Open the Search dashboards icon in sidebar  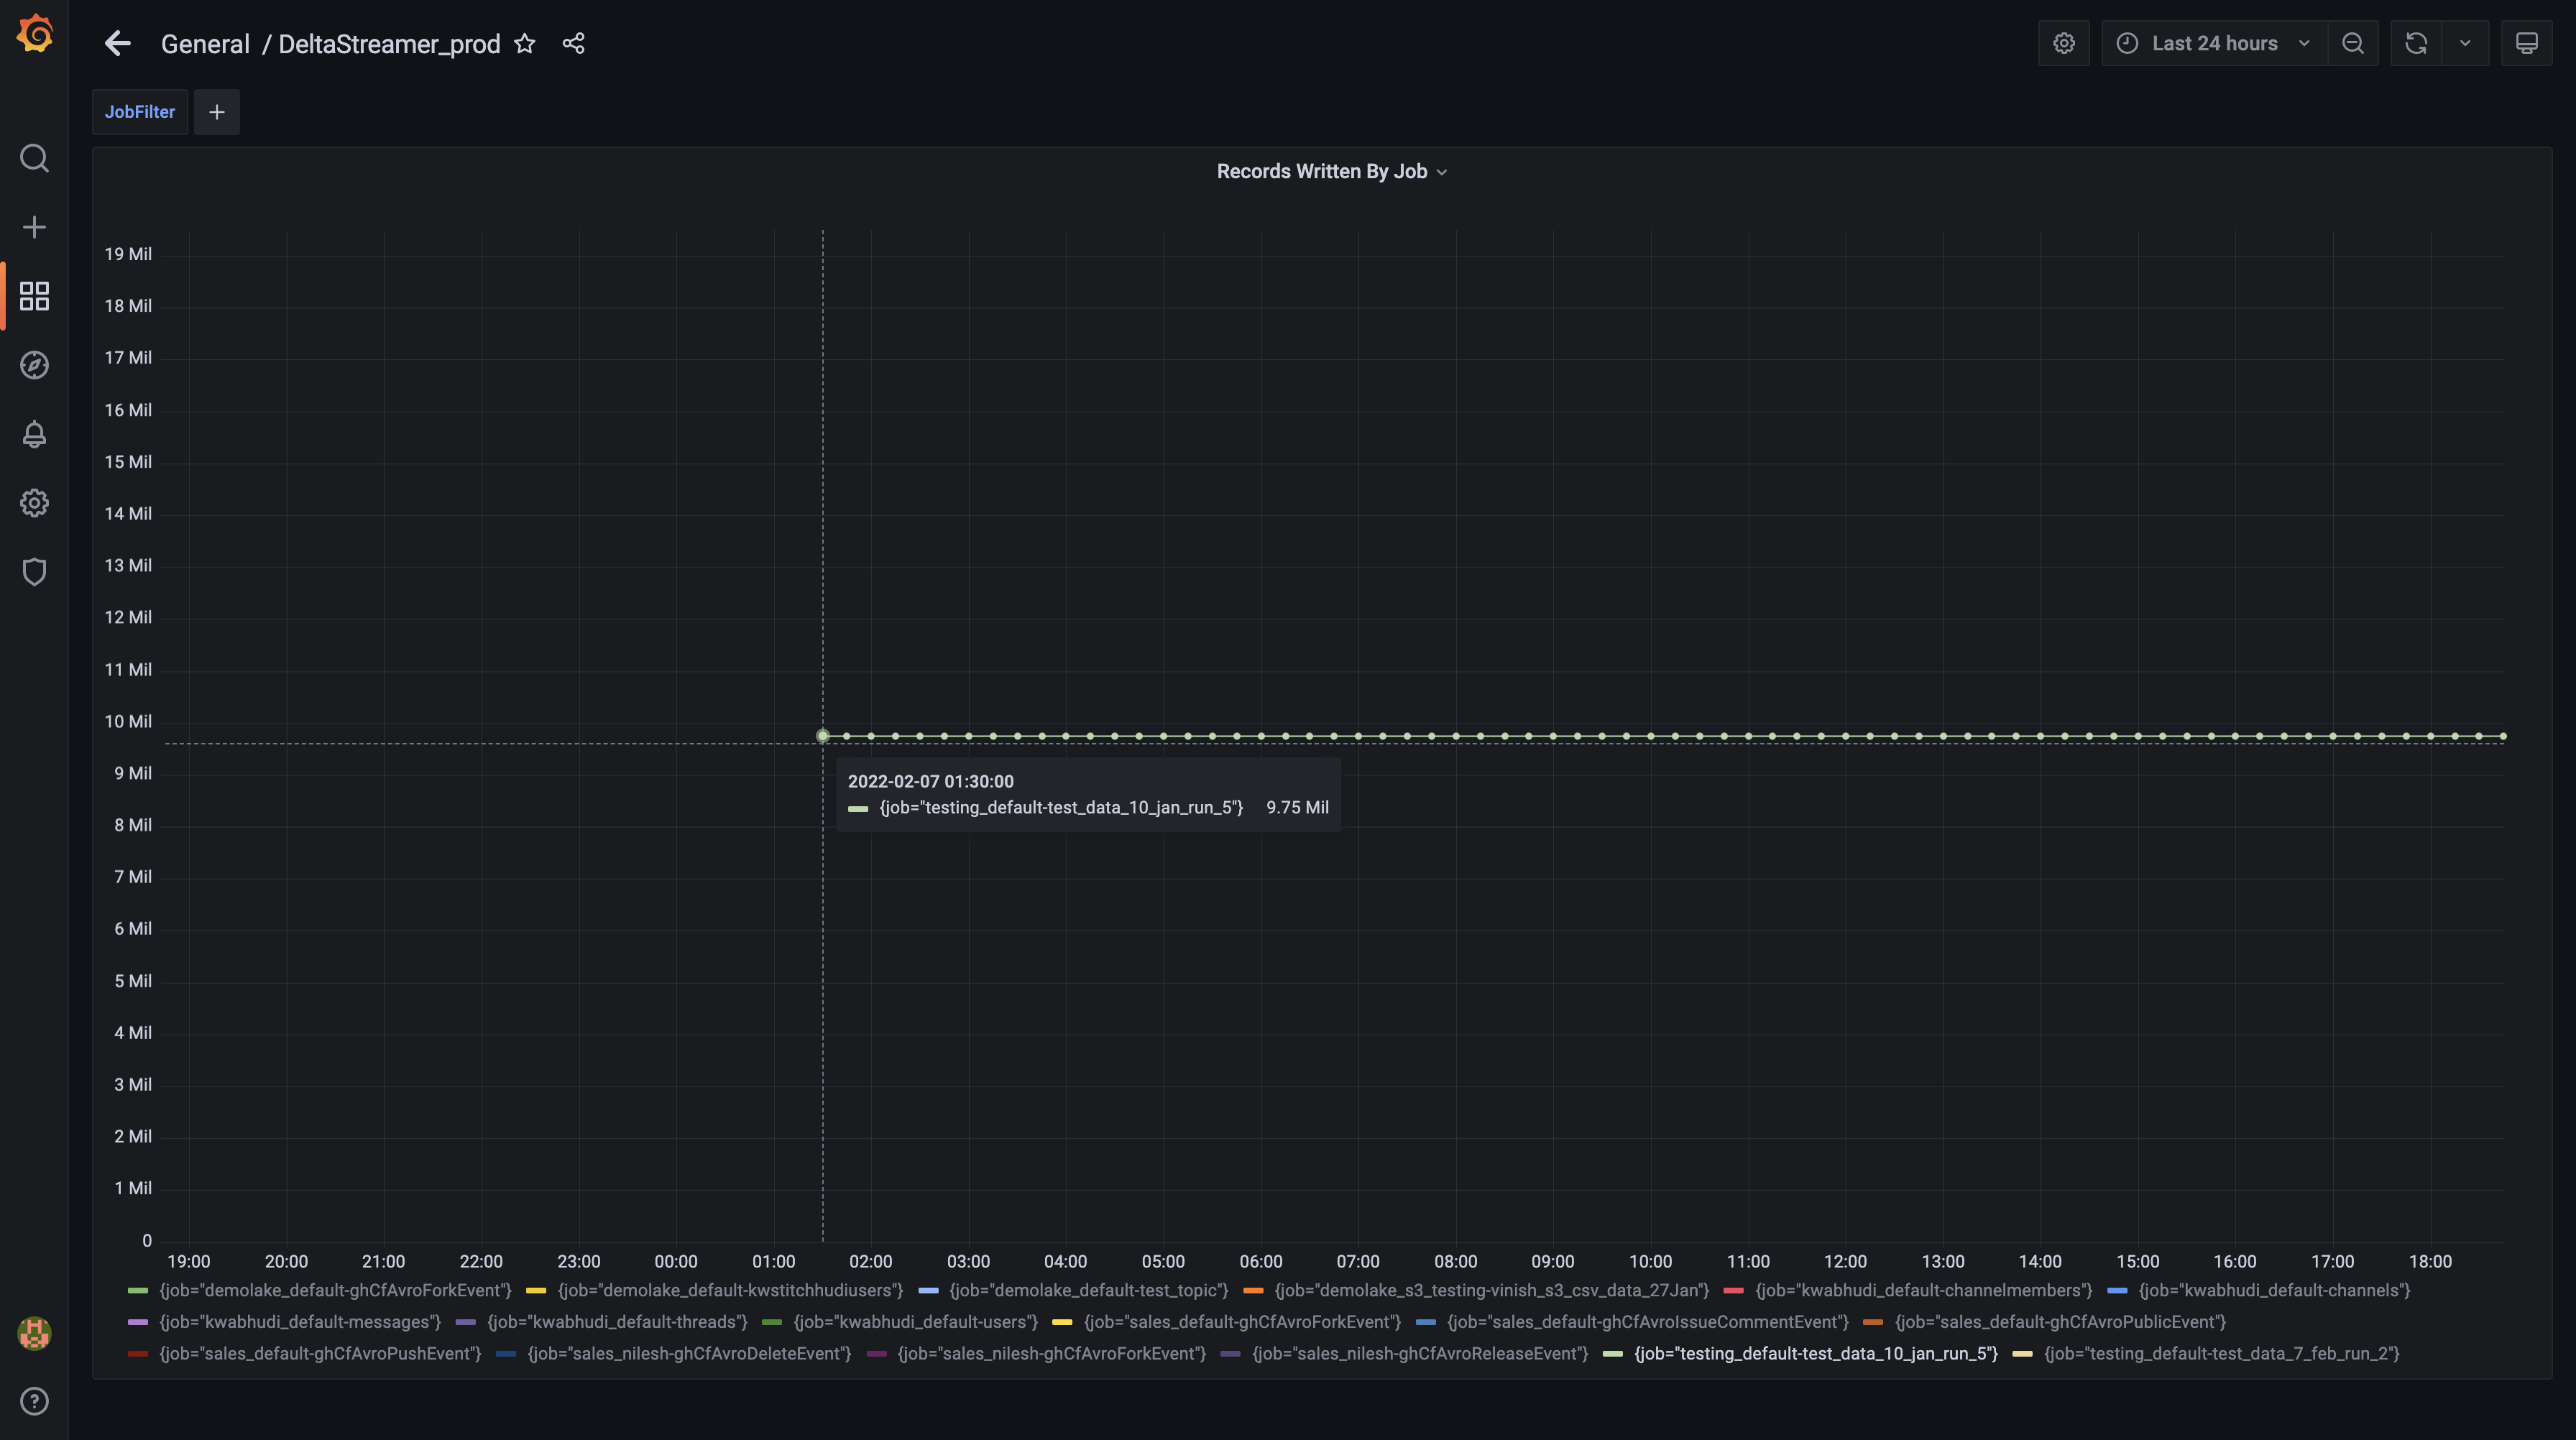[x=34, y=158]
